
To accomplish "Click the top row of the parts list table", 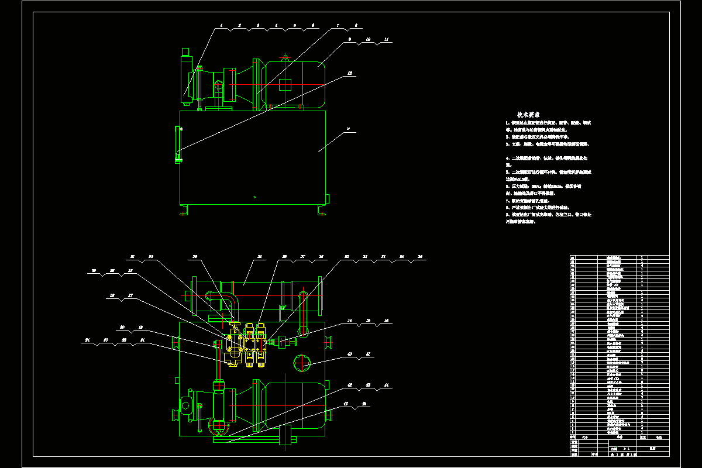I will [620, 257].
